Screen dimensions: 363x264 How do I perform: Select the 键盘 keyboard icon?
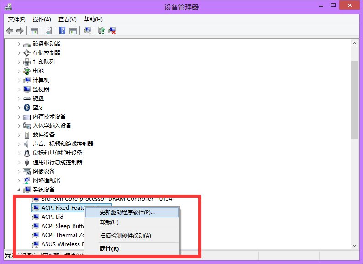(27, 98)
